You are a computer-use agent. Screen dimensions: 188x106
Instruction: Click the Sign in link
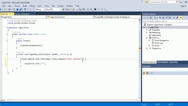click(183, 6)
